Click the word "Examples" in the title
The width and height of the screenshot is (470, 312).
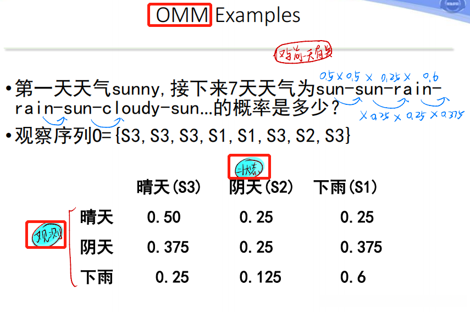coord(258,15)
